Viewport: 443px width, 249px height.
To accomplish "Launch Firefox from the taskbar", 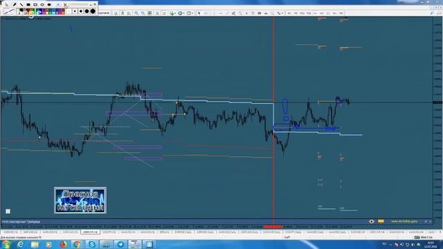I will pyautogui.click(x=63, y=244).
